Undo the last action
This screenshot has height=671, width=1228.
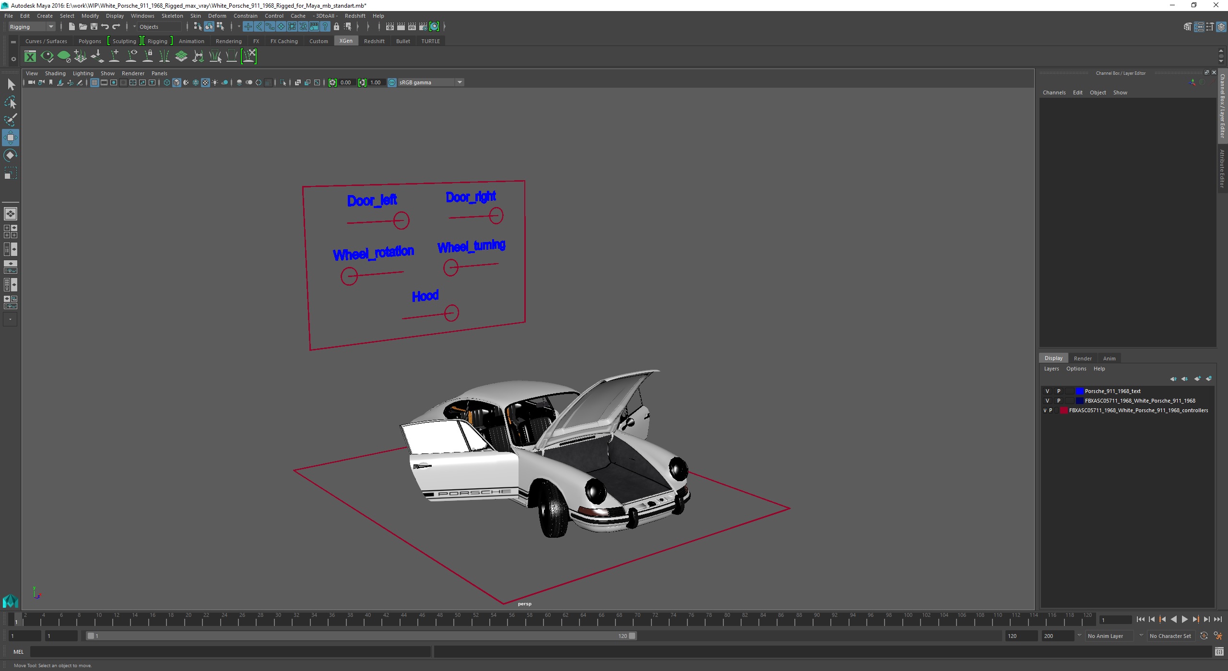pyautogui.click(x=105, y=27)
